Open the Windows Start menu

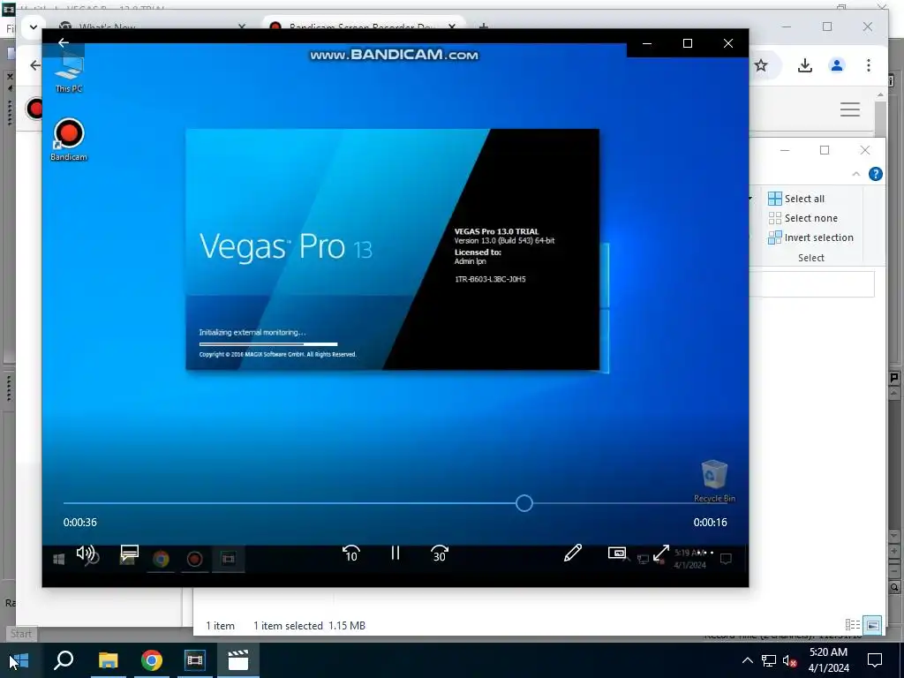pyautogui.click(x=19, y=660)
